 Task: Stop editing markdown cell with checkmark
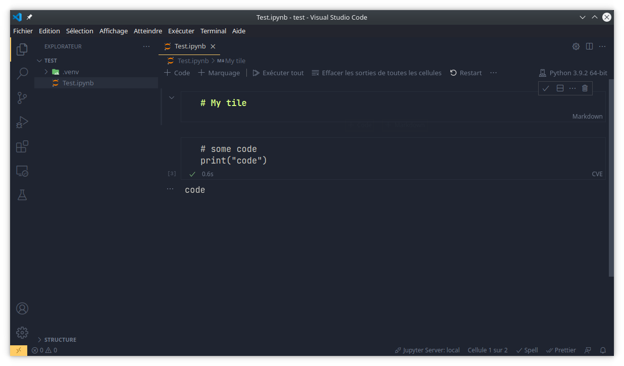point(546,88)
